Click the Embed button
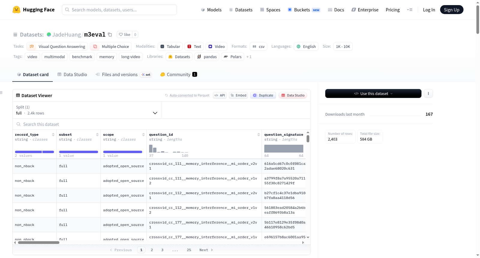480x258 pixels. (238, 95)
